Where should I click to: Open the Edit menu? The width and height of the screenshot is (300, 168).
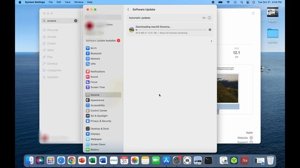(x=59, y=2)
